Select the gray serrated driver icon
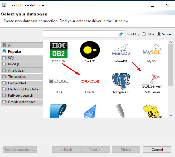 coord(120,111)
